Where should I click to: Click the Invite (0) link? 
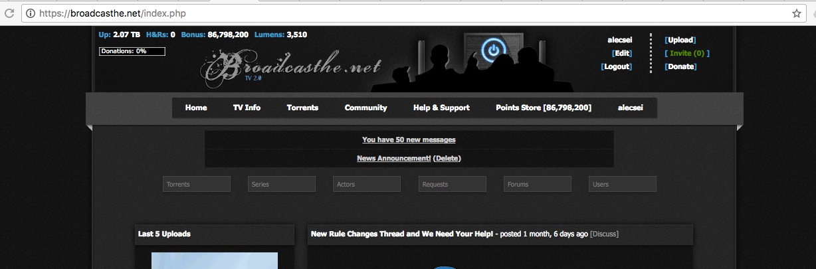(x=687, y=53)
